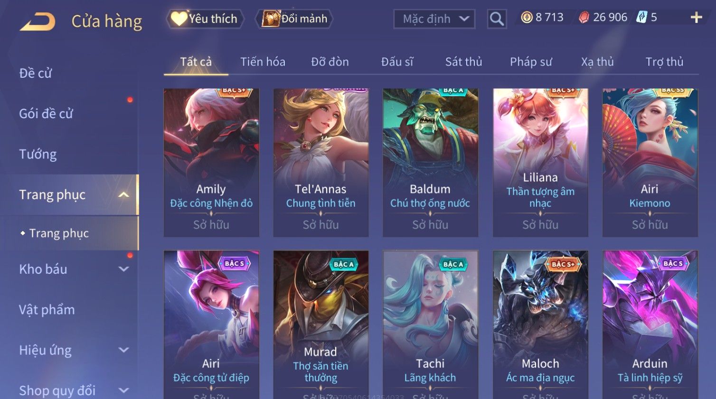The height and width of the screenshot is (399, 716).
Task: Switch to the Tiến hóa tab
Action: click(x=263, y=62)
